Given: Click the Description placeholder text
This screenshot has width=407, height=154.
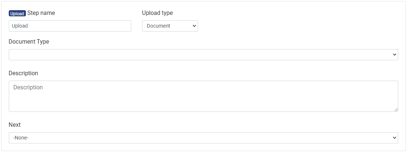Looking at the screenshot, I should pyautogui.click(x=28, y=88).
